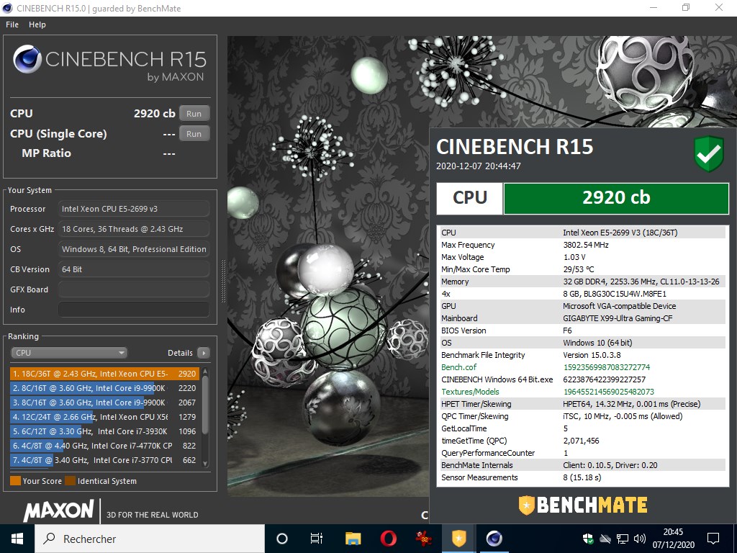Image resolution: width=737 pixels, height=553 pixels.
Task: Restore down the Cinebench window
Action: 686,7
